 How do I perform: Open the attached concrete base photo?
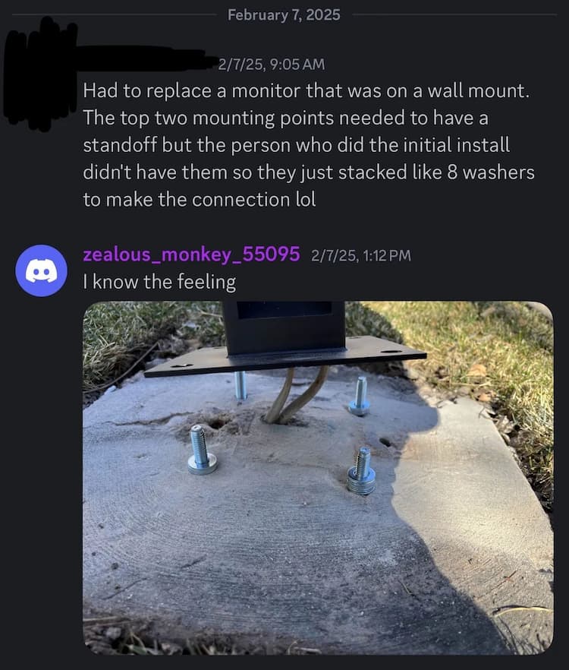tap(318, 478)
